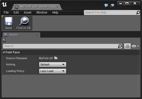Select the Details tab
The image size is (142, 99).
[21, 35]
